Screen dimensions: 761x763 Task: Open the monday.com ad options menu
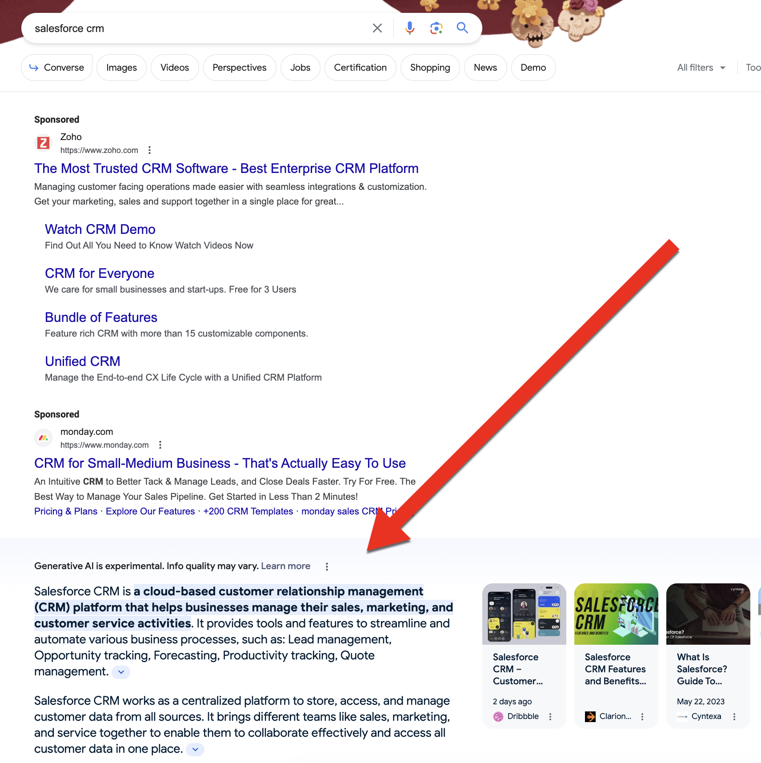coord(160,445)
